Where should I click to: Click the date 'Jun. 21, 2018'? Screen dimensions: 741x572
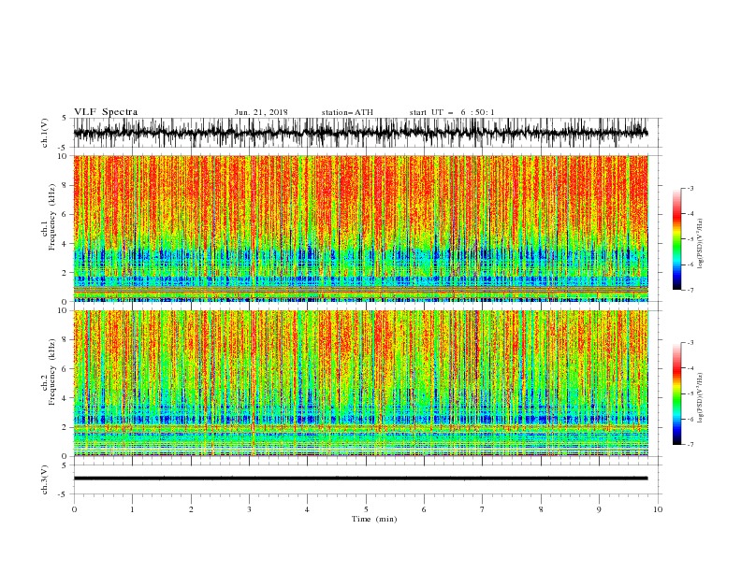pyautogui.click(x=261, y=112)
